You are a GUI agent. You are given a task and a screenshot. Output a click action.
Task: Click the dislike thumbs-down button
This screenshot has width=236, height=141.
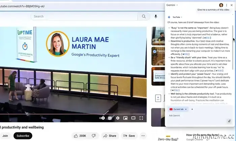click(x=94, y=136)
